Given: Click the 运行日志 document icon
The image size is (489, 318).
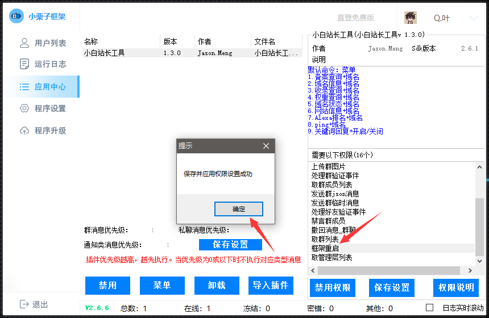Looking at the screenshot, I should point(24,64).
